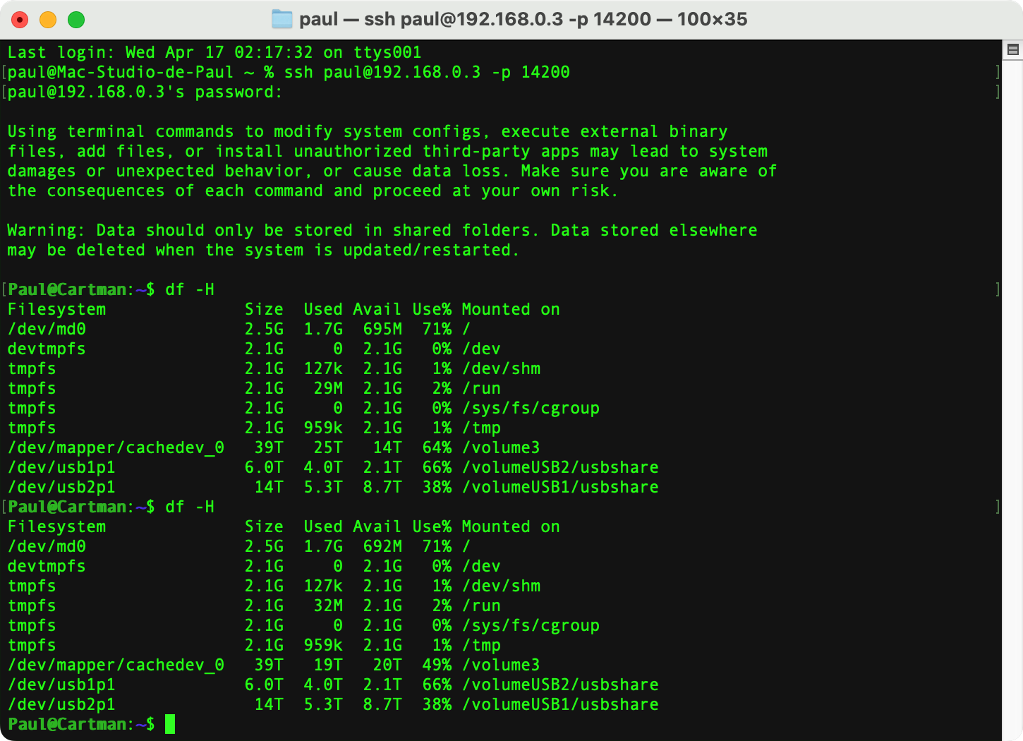Click the right bracket mark beside second df -H
This screenshot has width=1023, height=741.
tap(997, 507)
